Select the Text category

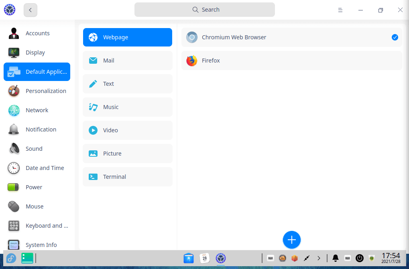pos(128,84)
